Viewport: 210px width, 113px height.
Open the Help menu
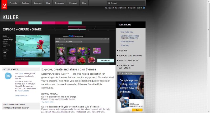48,3
